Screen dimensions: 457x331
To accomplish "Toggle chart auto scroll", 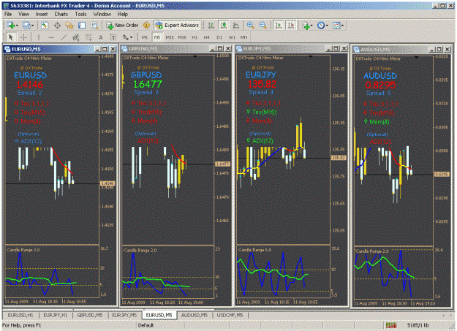I will point(279,26).
